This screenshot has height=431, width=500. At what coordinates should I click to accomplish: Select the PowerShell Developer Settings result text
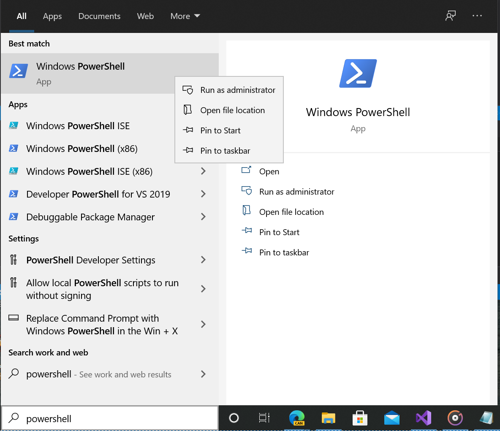pyautogui.click(x=90, y=260)
